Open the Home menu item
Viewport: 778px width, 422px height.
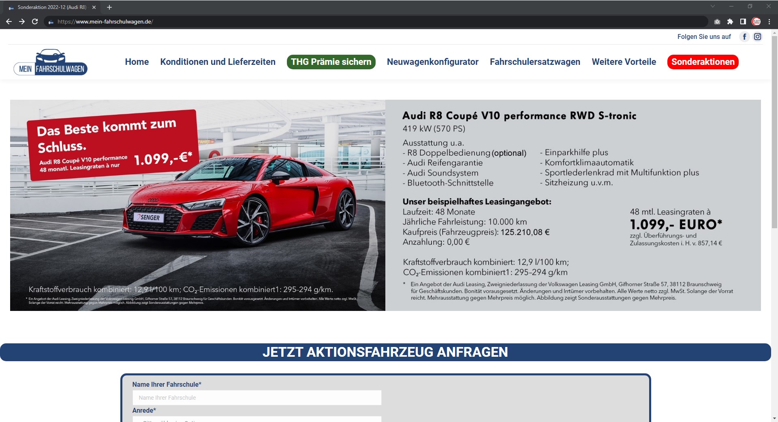pos(137,62)
